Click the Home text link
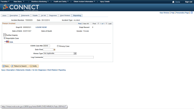Screen dimensions: 194x109 tap(178, 2)
